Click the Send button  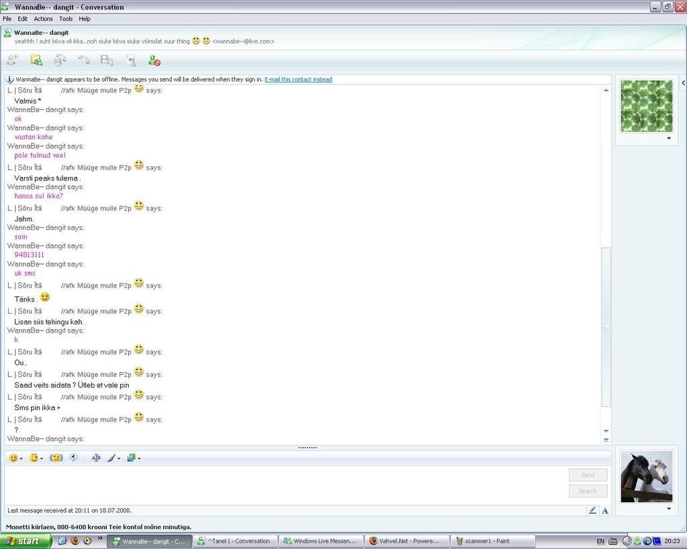point(588,475)
